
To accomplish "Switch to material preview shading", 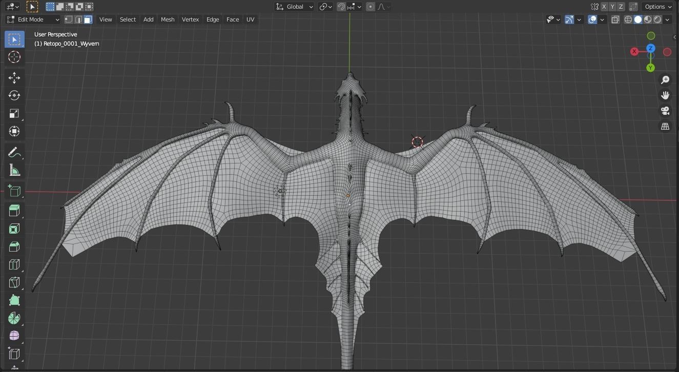I will point(648,19).
